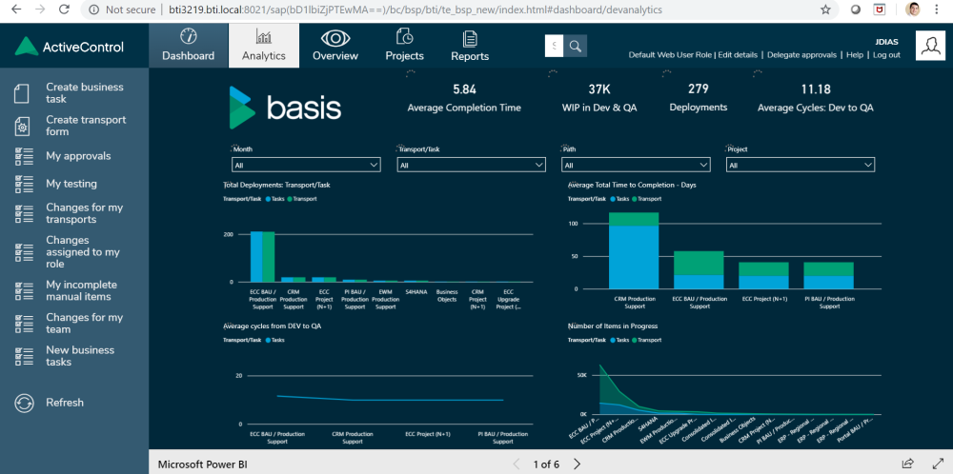Bookmark this page with the star icon

coord(825,10)
